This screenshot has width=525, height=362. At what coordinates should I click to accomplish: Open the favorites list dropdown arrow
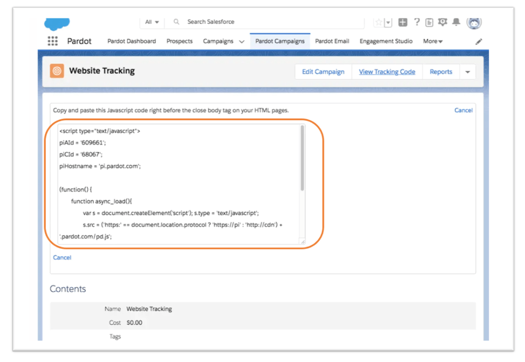tap(388, 23)
